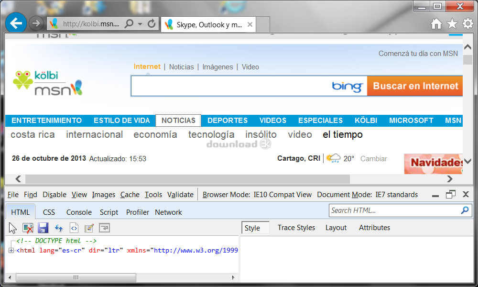Go to the internacional subsection
478x287 pixels.
[x=95, y=134]
